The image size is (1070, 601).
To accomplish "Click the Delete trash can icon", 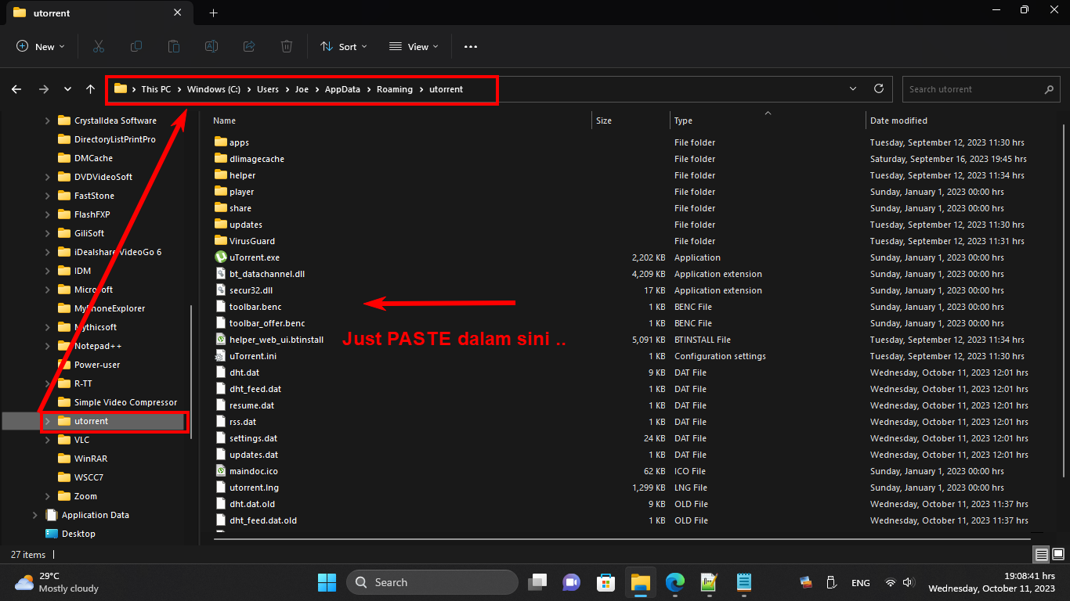I will [x=287, y=47].
